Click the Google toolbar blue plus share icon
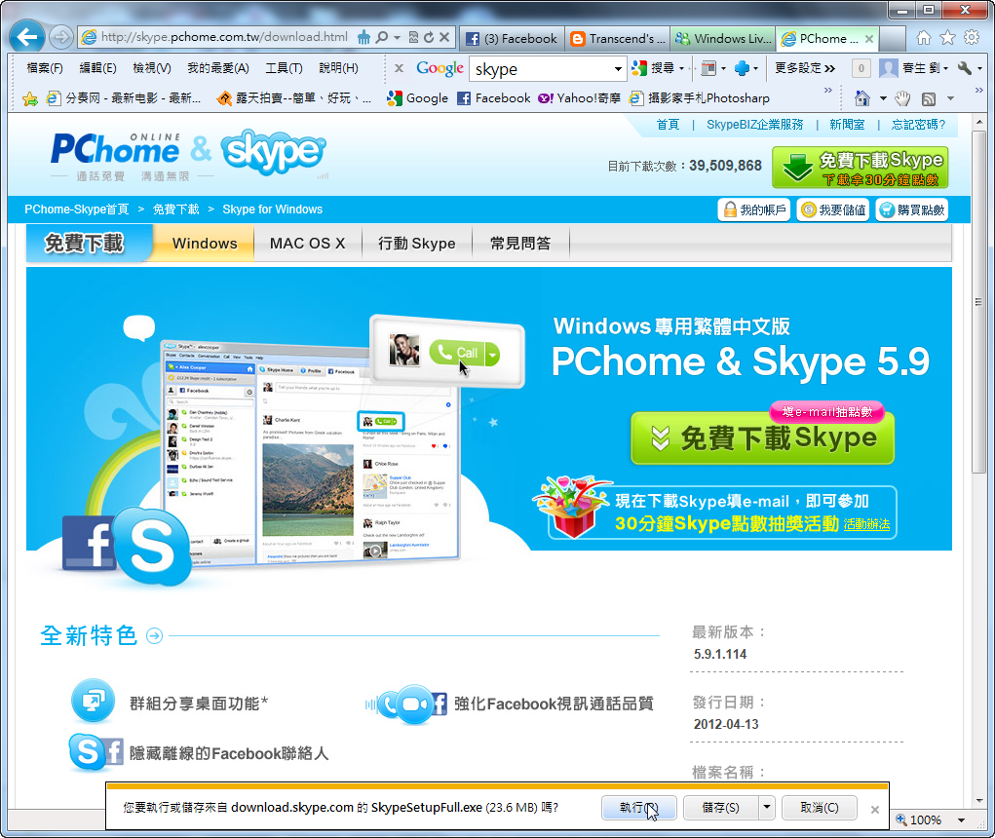Viewport: 995px width, 838px height. (742, 68)
